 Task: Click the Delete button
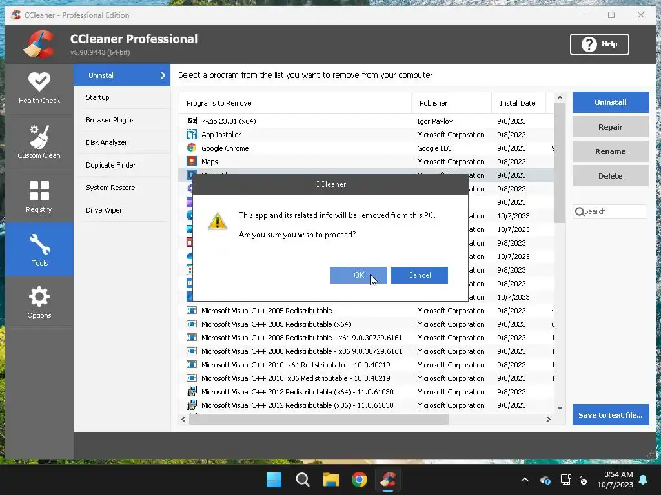tap(611, 175)
